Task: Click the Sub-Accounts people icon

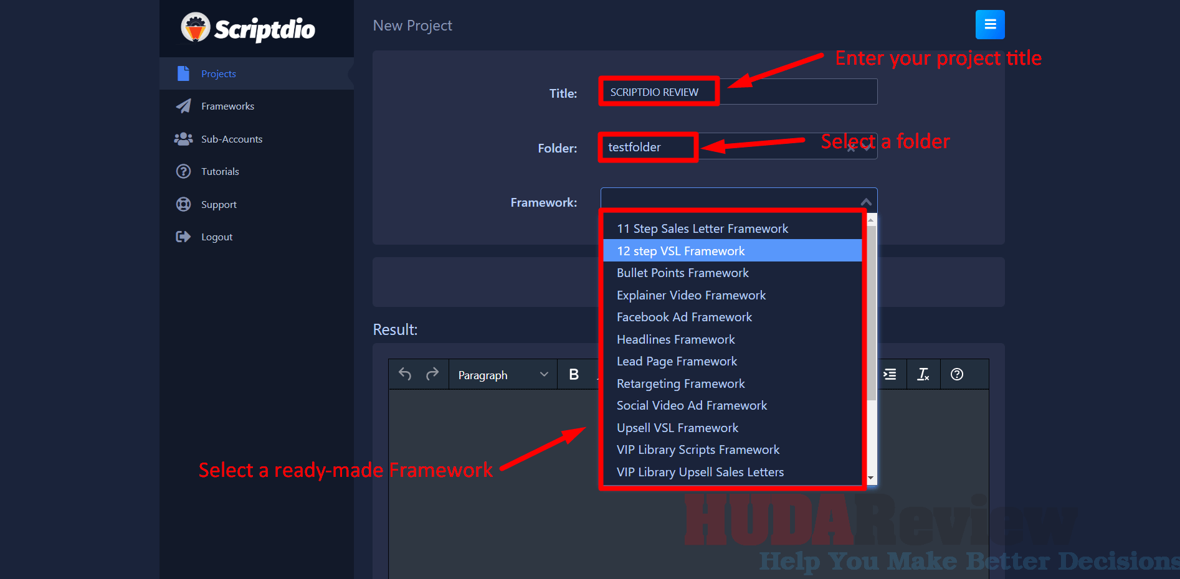Action: pyautogui.click(x=183, y=139)
